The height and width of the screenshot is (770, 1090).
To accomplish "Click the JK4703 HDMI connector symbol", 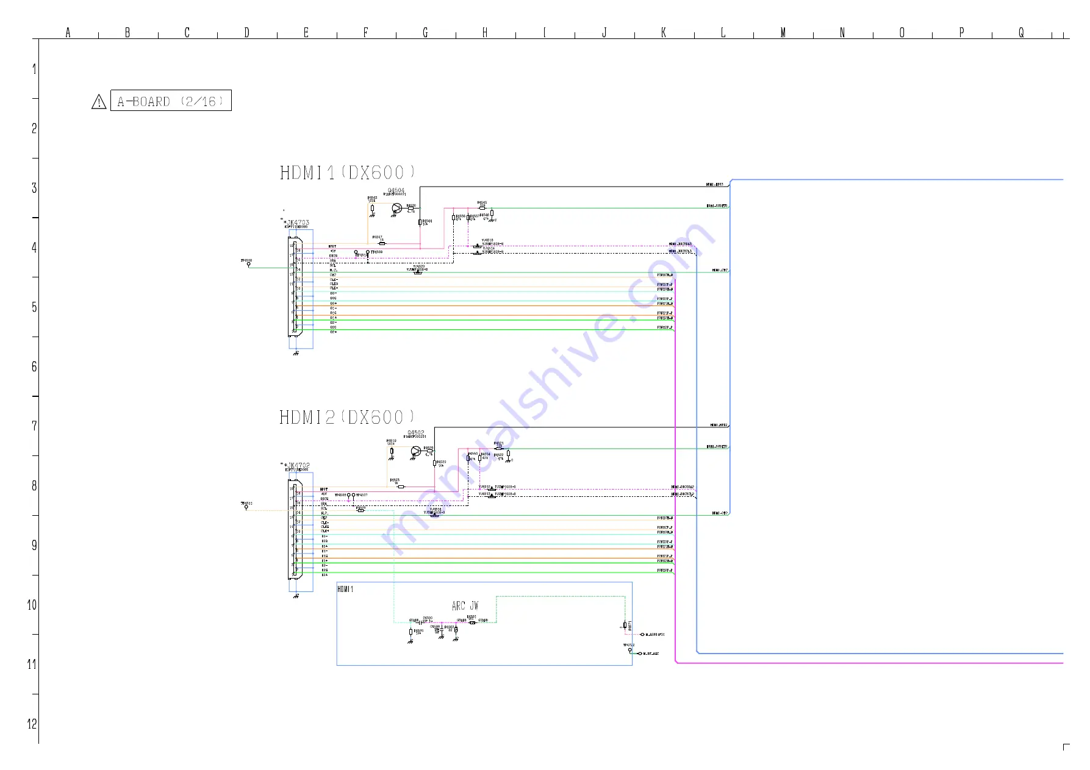I will [x=295, y=287].
